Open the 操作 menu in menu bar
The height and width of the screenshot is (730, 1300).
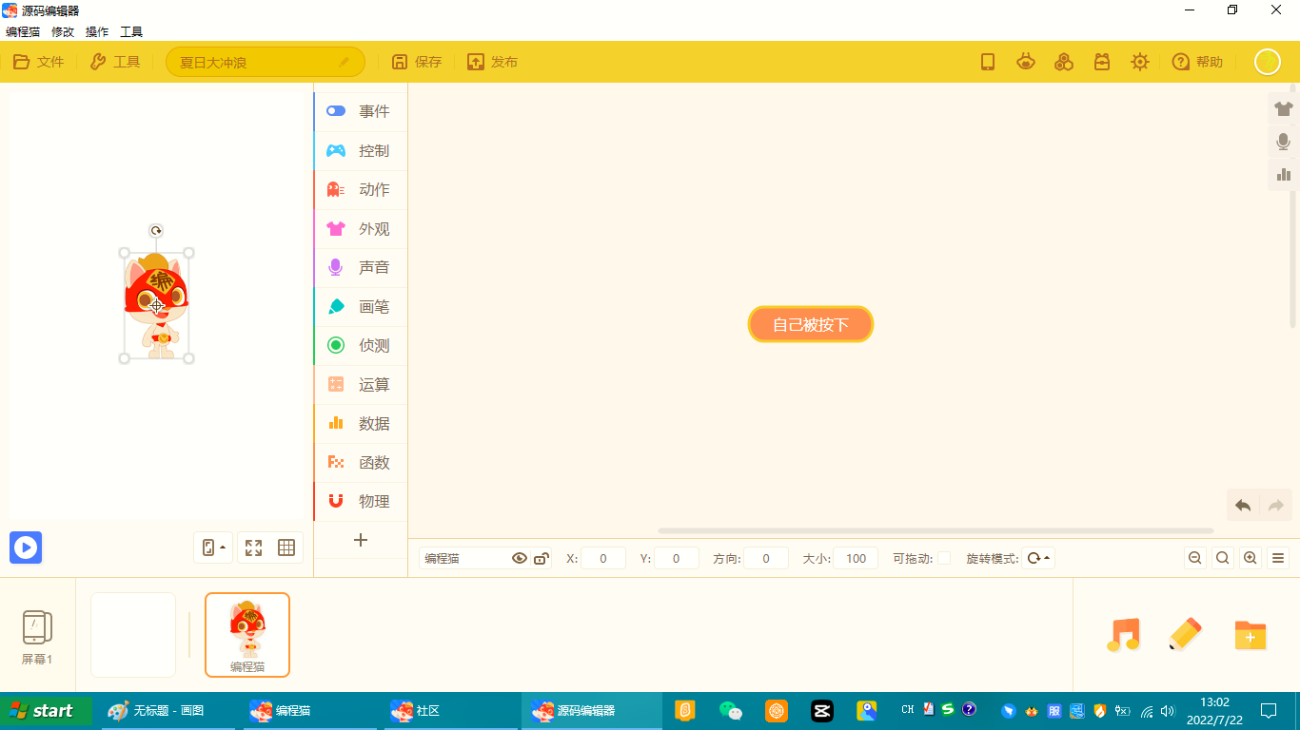click(x=97, y=31)
